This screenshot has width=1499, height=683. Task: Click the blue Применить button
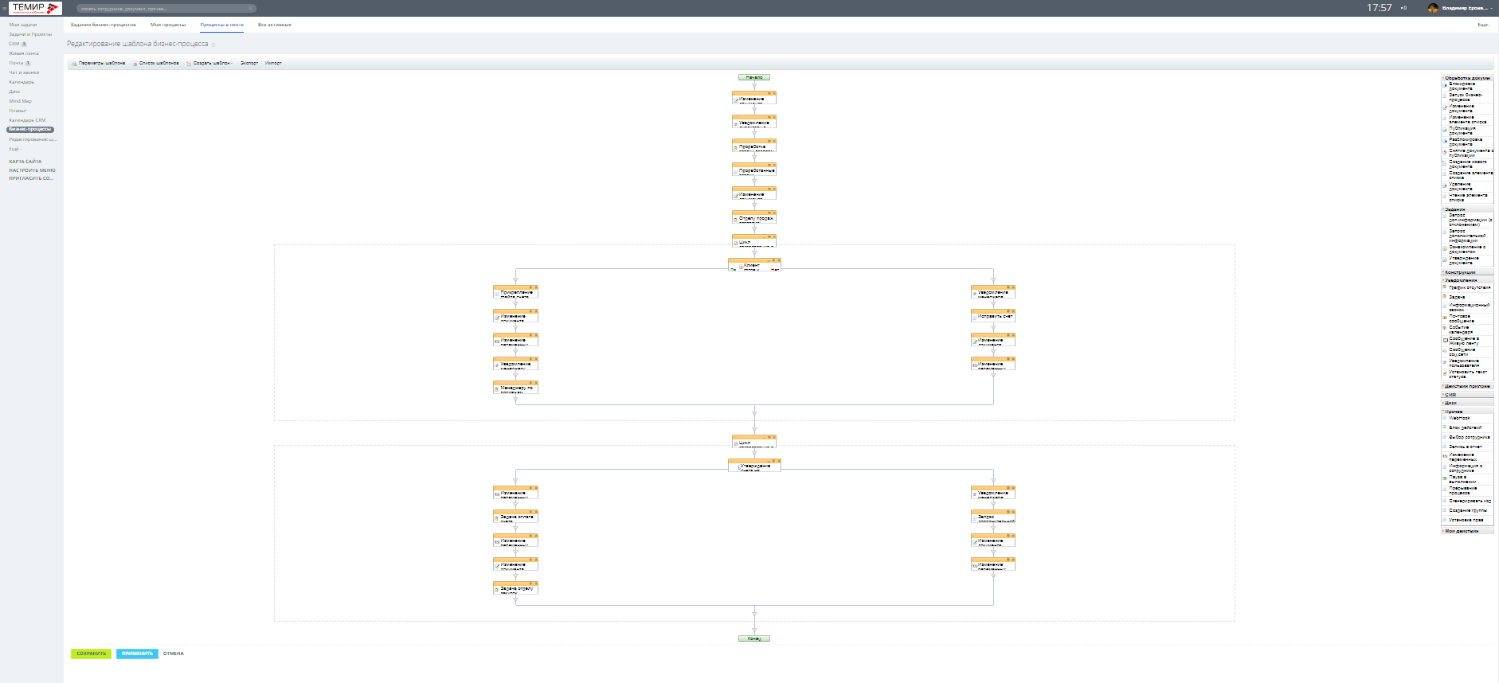(x=137, y=654)
